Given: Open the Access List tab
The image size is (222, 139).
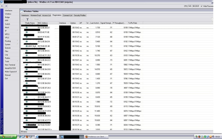Looking at the screenshot, I should (46, 15).
